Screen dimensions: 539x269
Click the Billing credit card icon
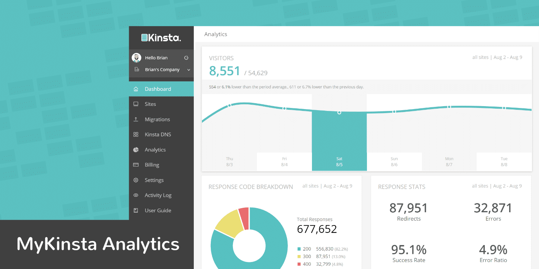[x=136, y=165]
